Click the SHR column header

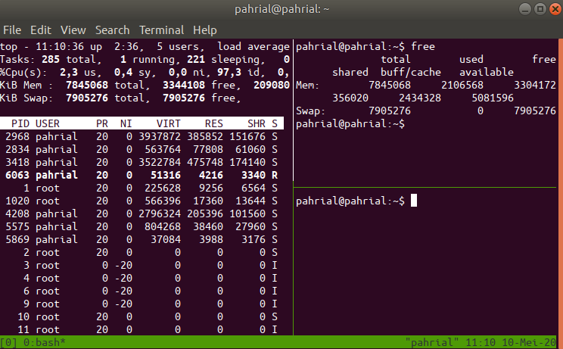tap(257, 123)
